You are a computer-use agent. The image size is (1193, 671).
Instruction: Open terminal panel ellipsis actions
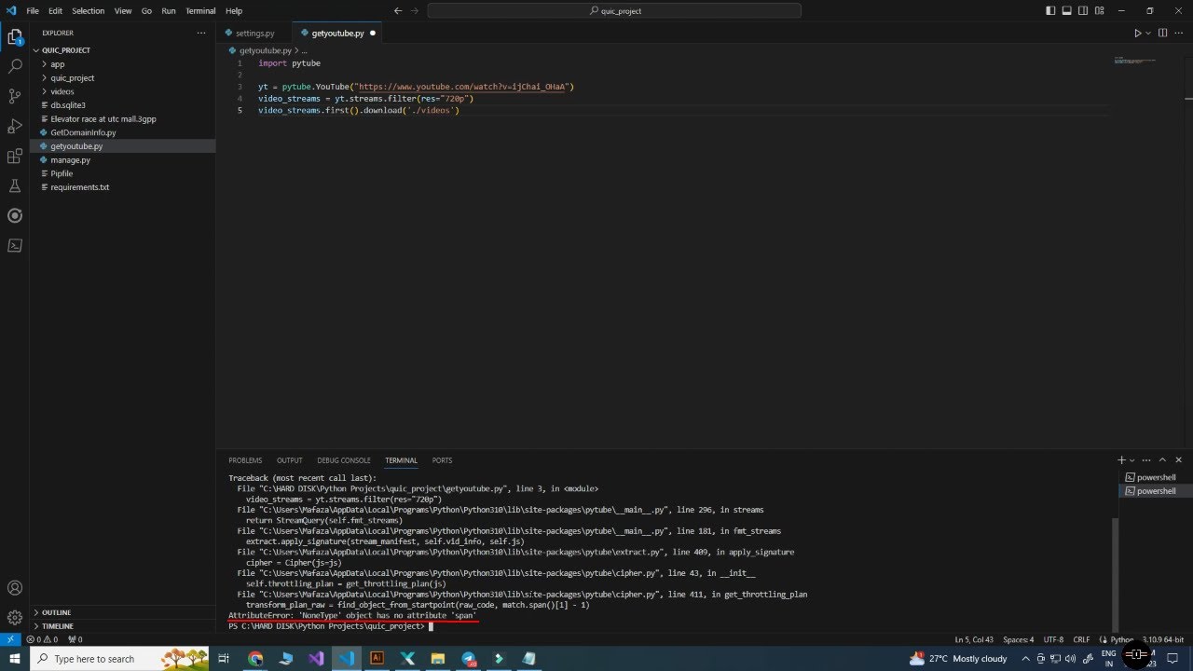point(1147,460)
